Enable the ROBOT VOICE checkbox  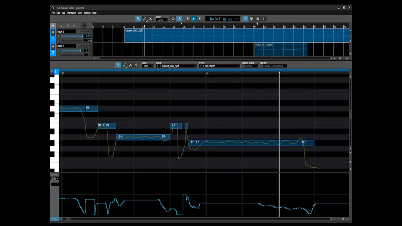point(244,66)
